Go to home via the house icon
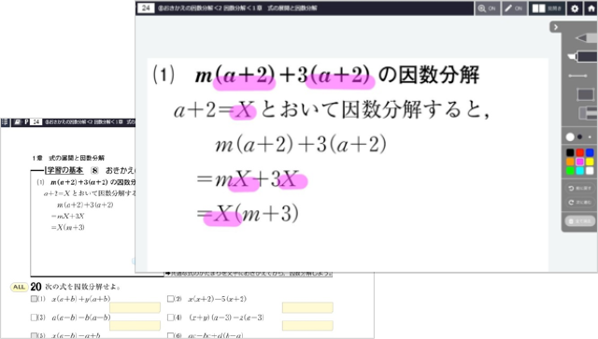 (x=591, y=8)
